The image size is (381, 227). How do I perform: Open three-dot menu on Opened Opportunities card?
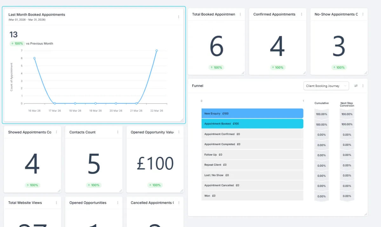coord(117,203)
